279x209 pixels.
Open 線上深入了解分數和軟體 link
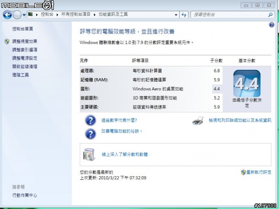pyautogui.click(x=125, y=154)
